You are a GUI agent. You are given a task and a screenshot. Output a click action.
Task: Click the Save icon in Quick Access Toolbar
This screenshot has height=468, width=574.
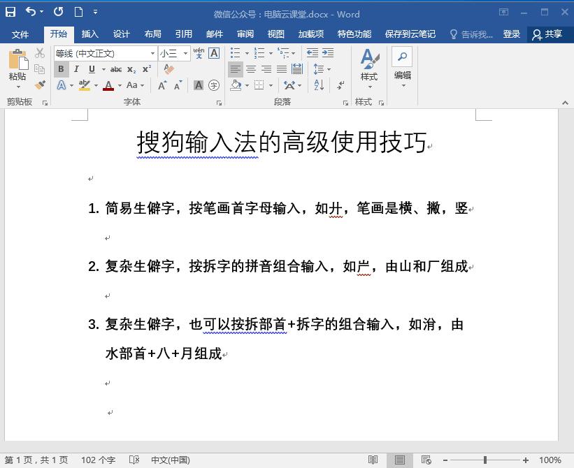(10, 11)
